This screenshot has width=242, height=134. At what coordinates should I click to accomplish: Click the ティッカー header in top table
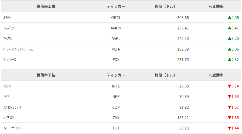pos(116,6)
